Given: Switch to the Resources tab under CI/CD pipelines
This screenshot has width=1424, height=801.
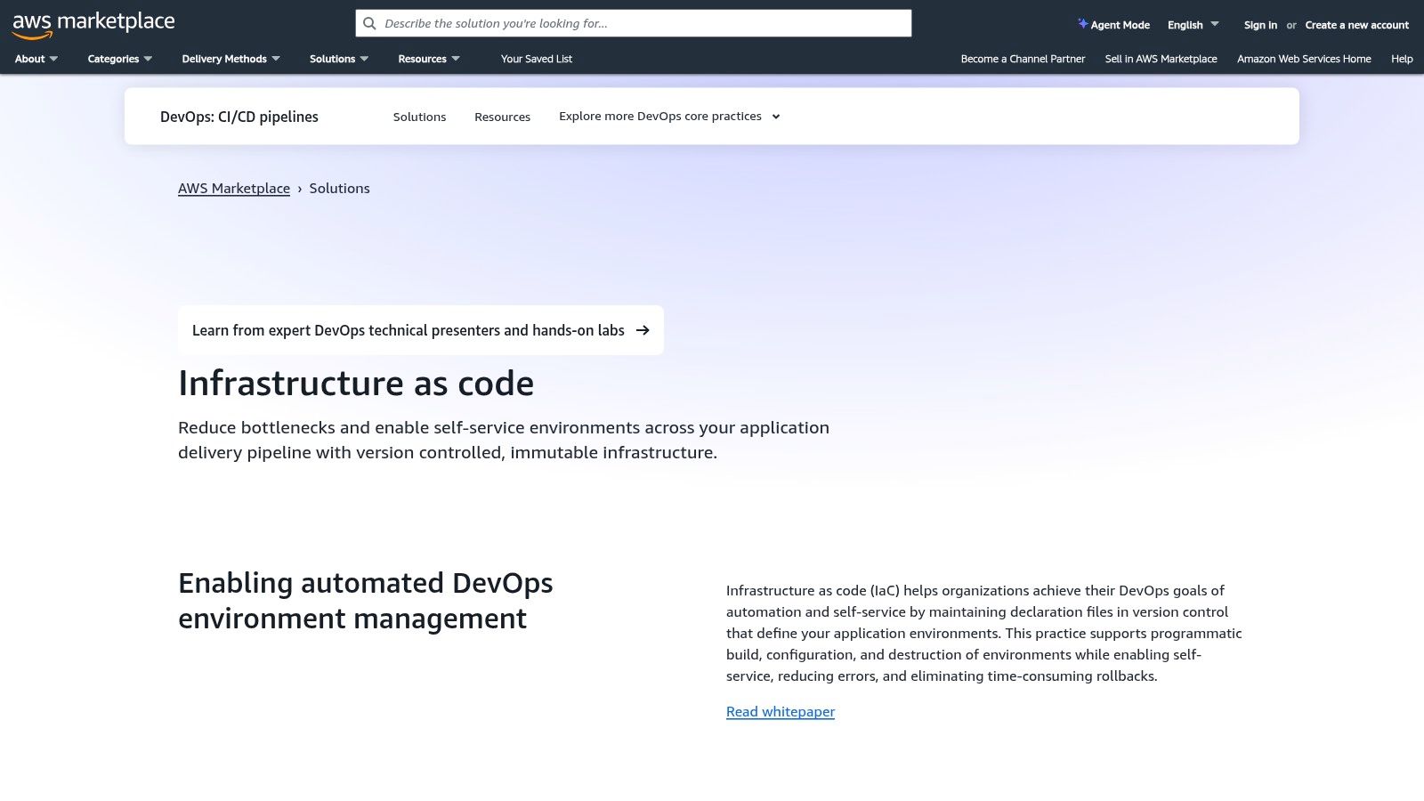Looking at the screenshot, I should (502, 117).
